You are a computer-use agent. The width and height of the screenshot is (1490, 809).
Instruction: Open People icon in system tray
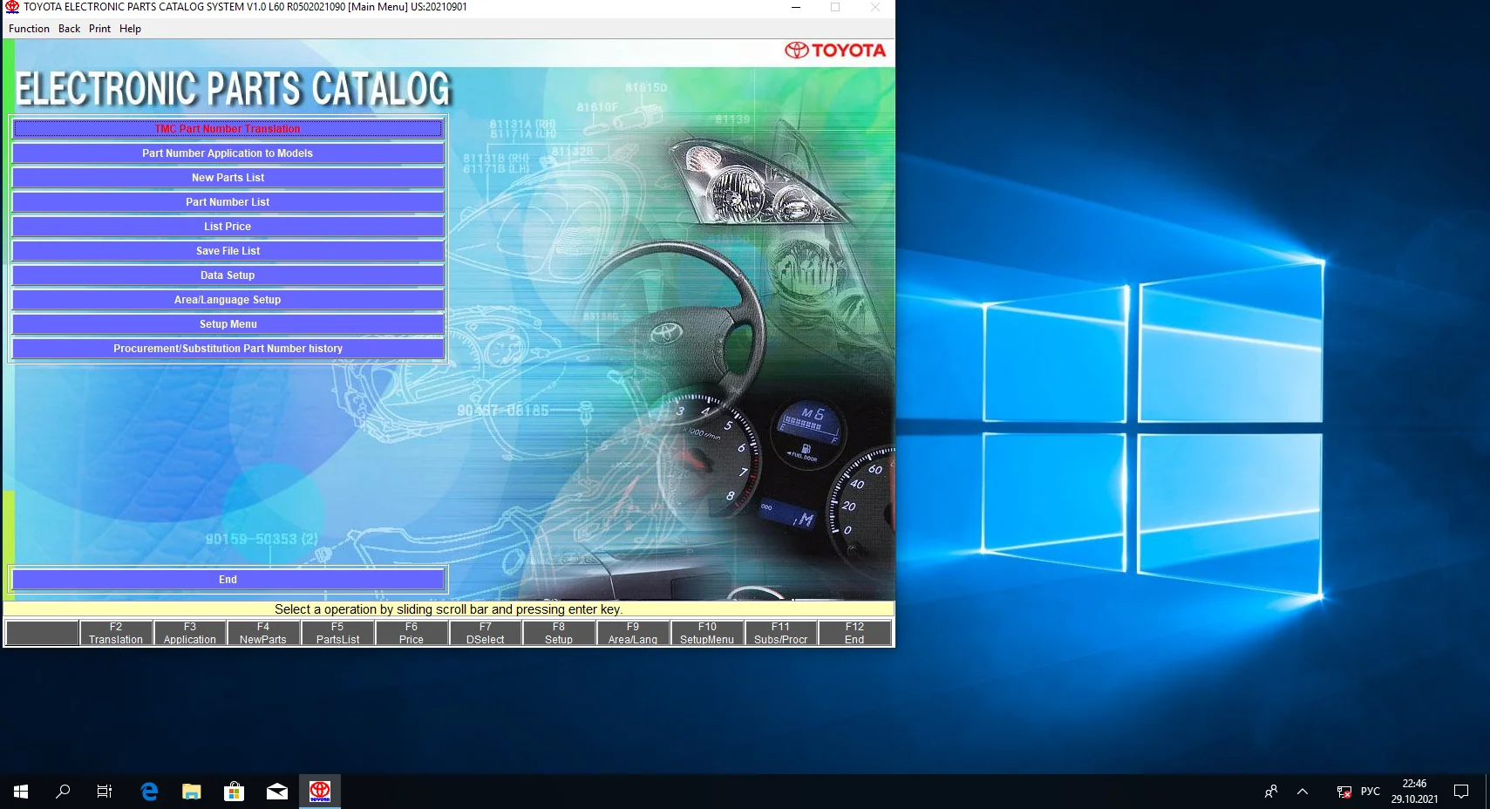(1271, 792)
